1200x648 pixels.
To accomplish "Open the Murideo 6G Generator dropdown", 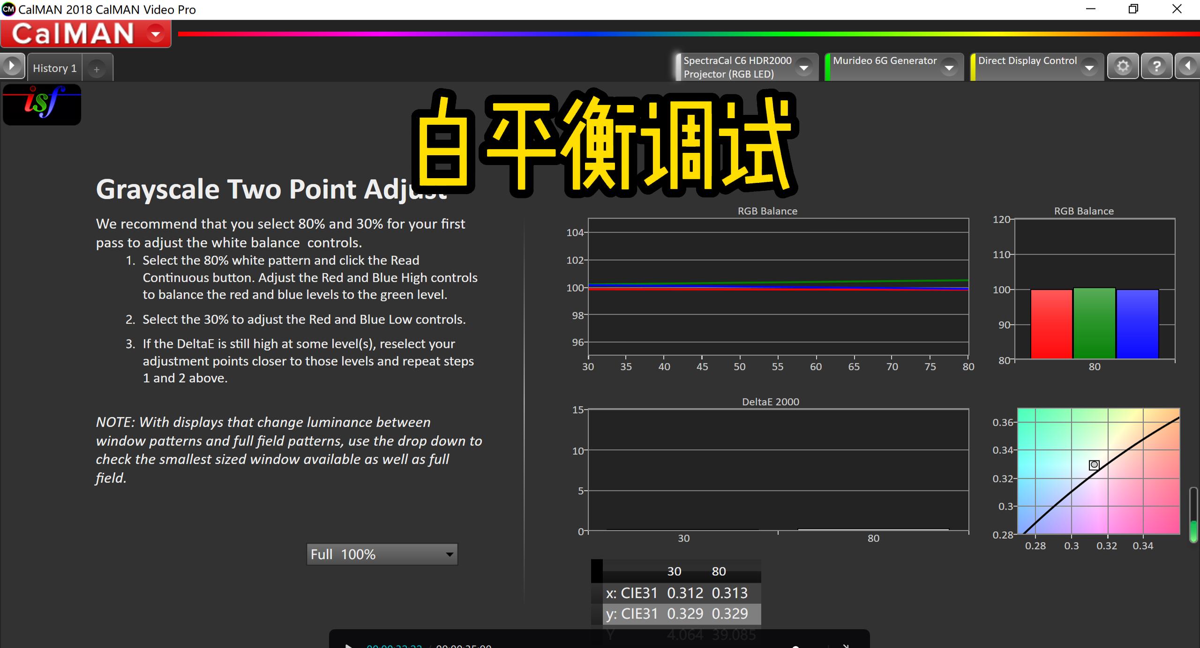I will pos(950,67).
